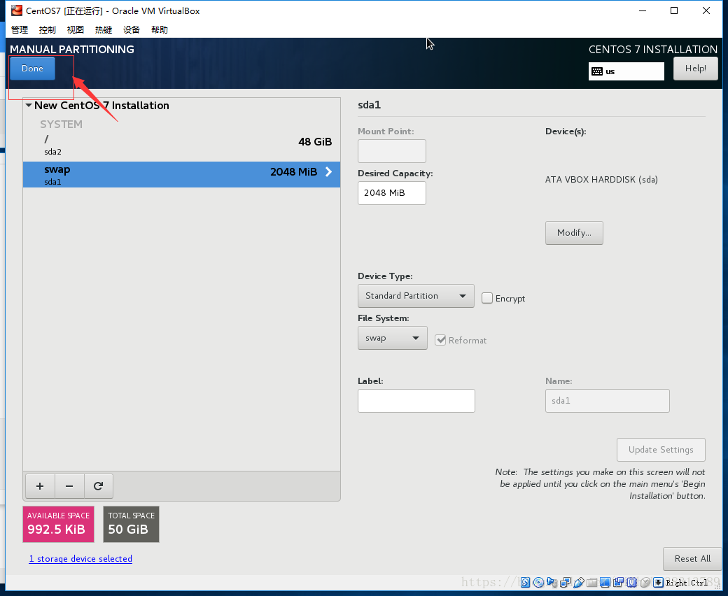
Task: Click the VirtualBox app icon in title bar
Action: pyautogui.click(x=17, y=10)
